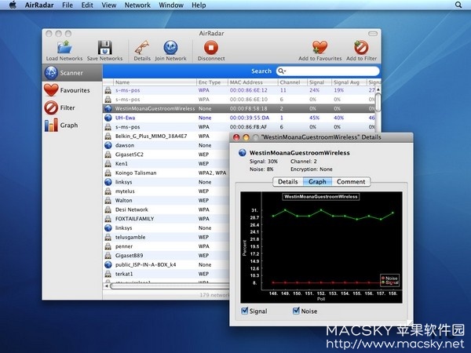Sort by the Signal Avg column header
The image size is (471, 353).
349,82
